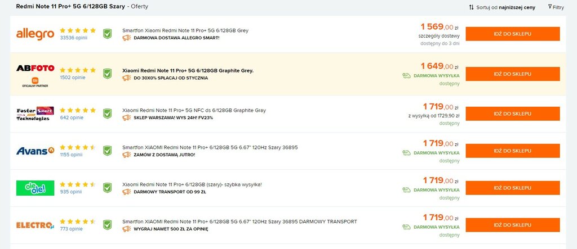The height and width of the screenshot is (249, 577).
Task: Click the 1 569,00 zł price
Action: (x=440, y=26)
